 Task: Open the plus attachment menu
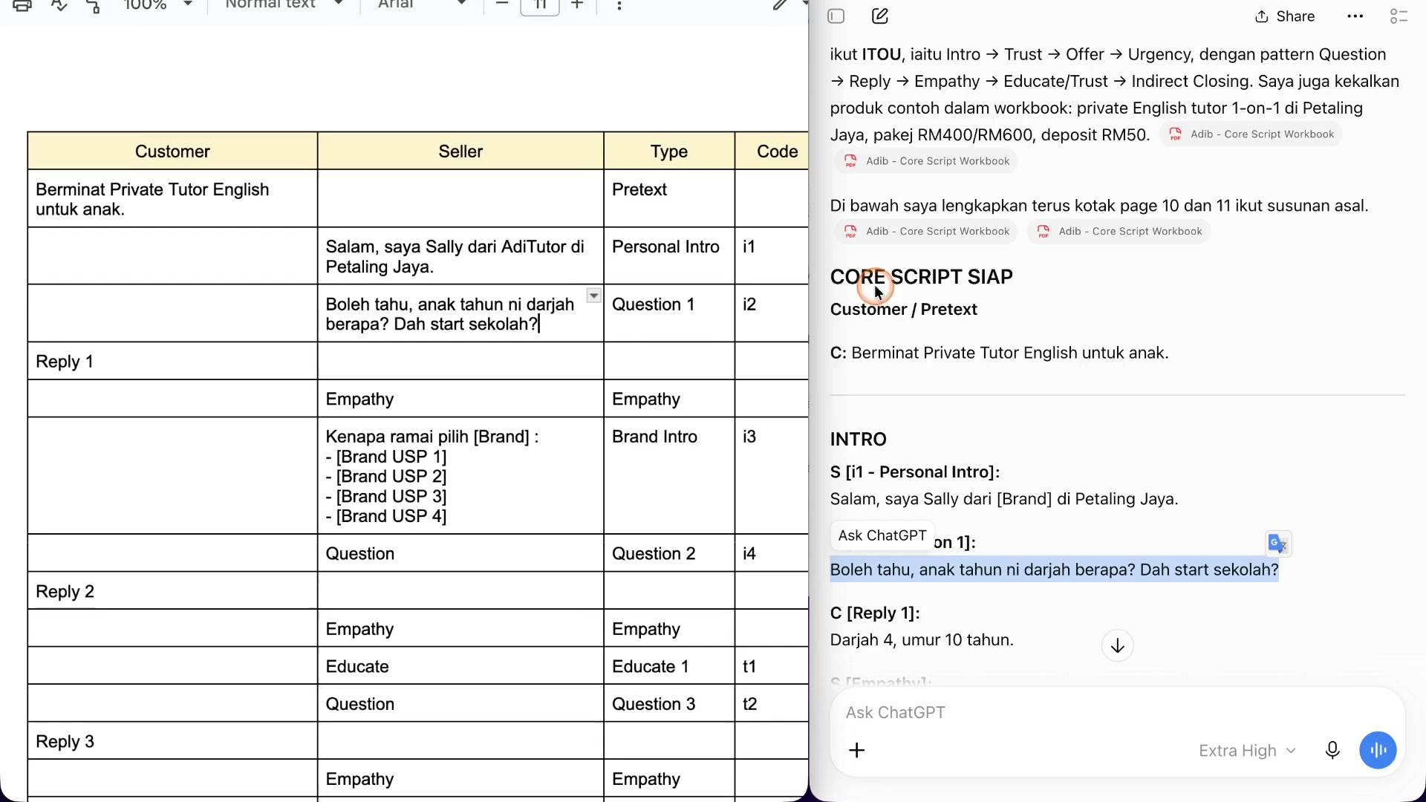(x=857, y=751)
